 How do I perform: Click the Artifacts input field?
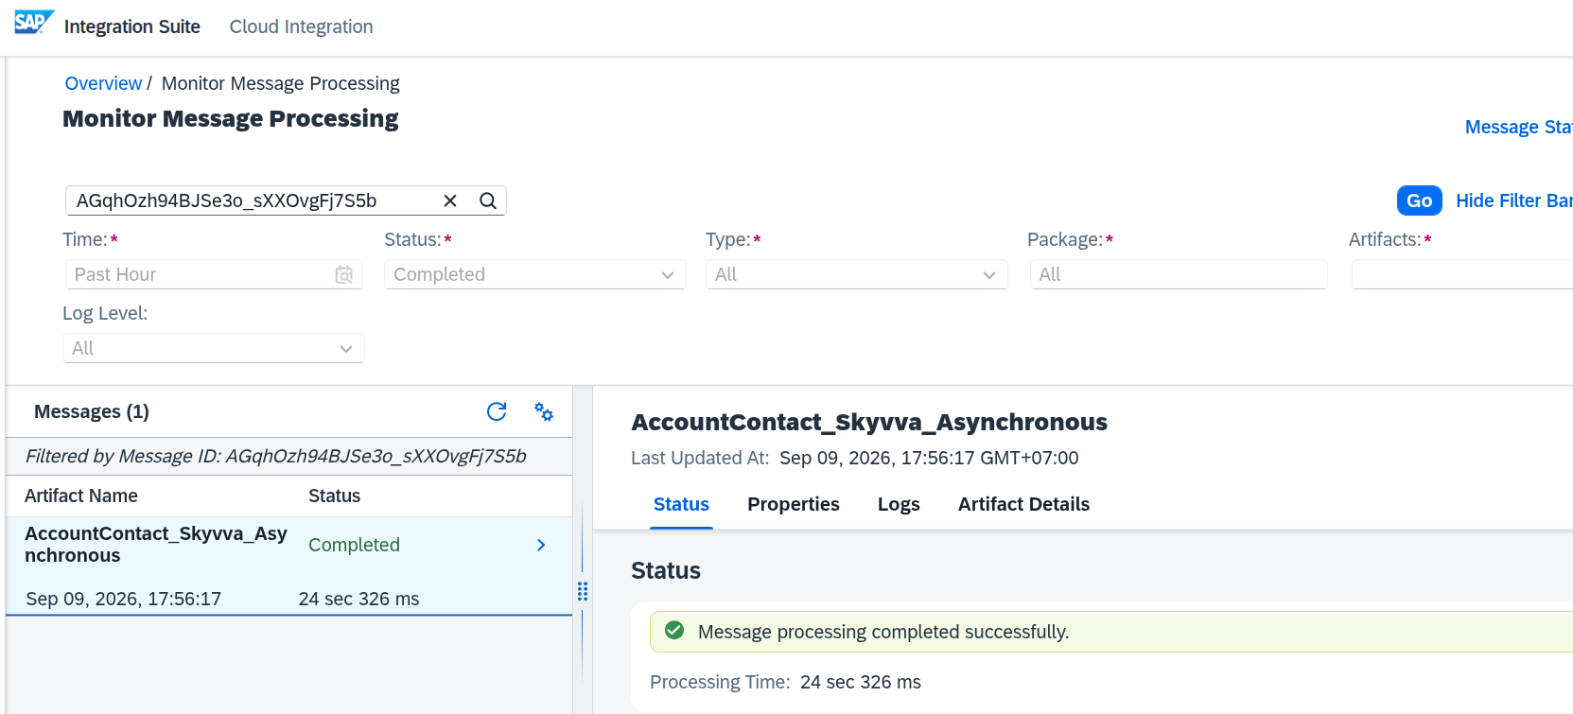(1462, 274)
